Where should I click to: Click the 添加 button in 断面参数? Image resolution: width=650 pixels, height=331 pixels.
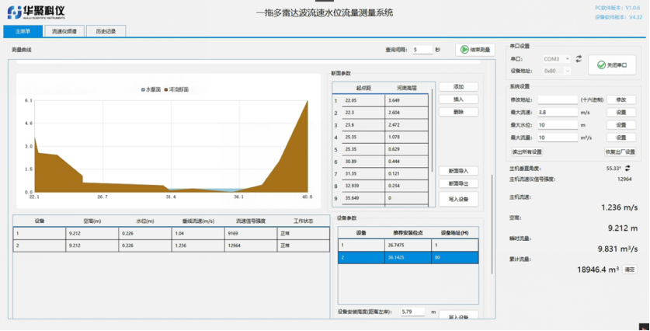click(458, 87)
